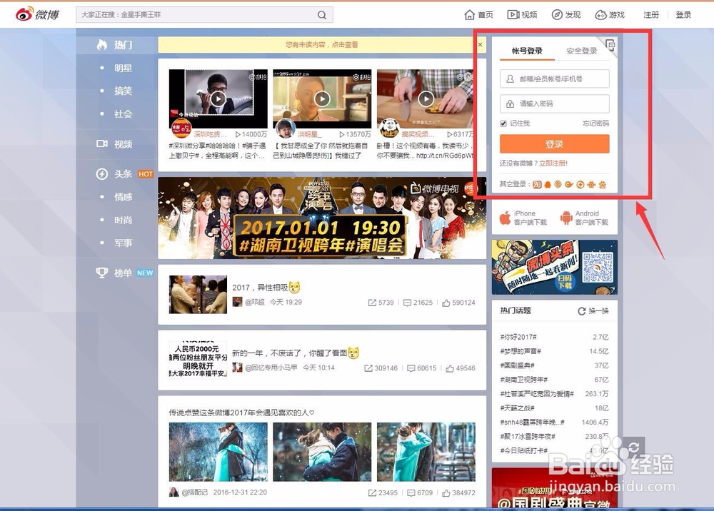Log in with Tianyi telecom icon
The height and width of the screenshot is (511, 714).
pos(569,184)
